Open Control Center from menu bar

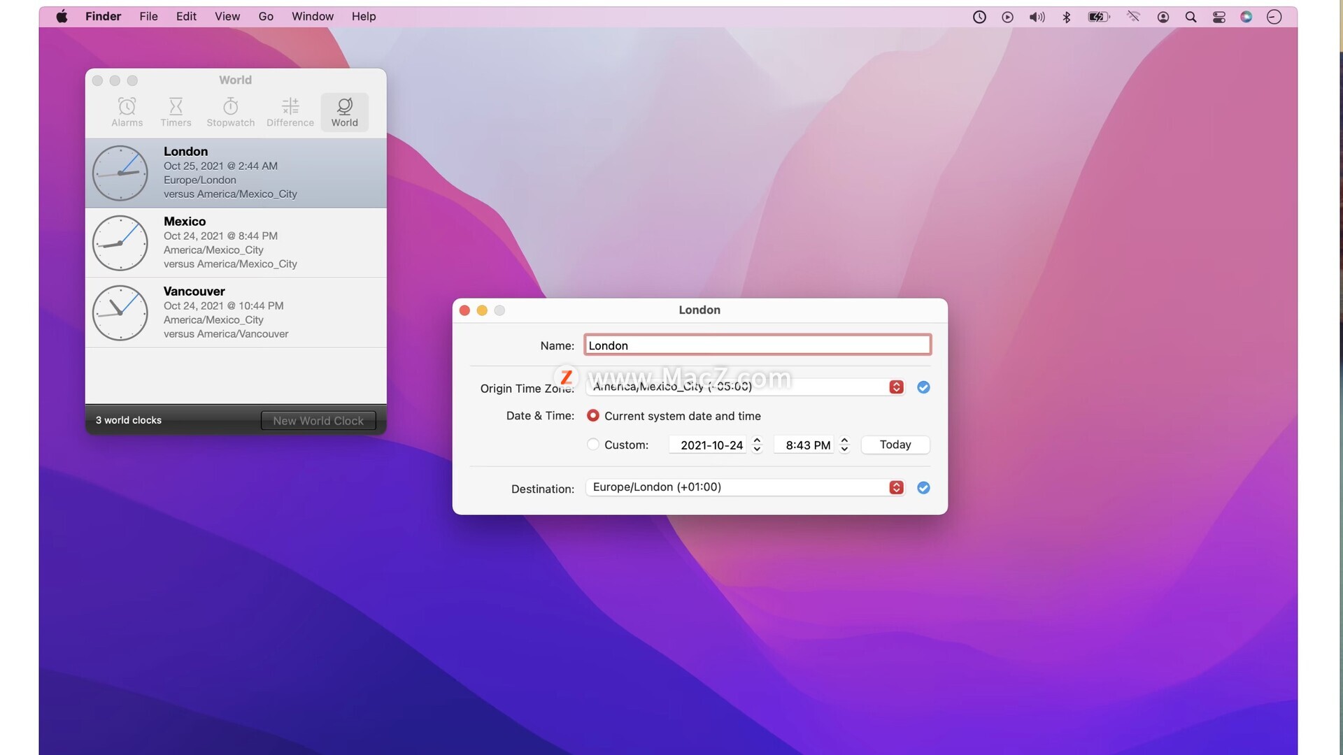click(1219, 17)
